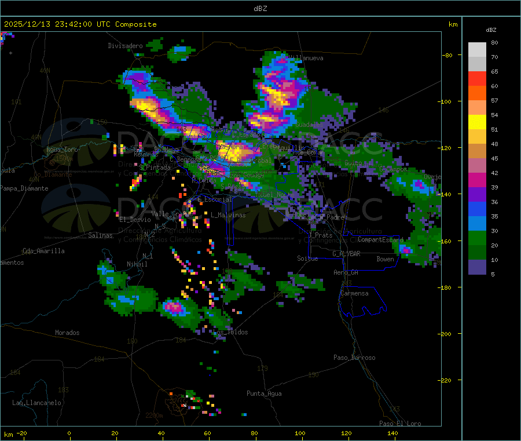Click the Los_Toldos map label
Image resolution: width=521 pixels, height=441 pixels.
pyautogui.click(x=230, y=332)
